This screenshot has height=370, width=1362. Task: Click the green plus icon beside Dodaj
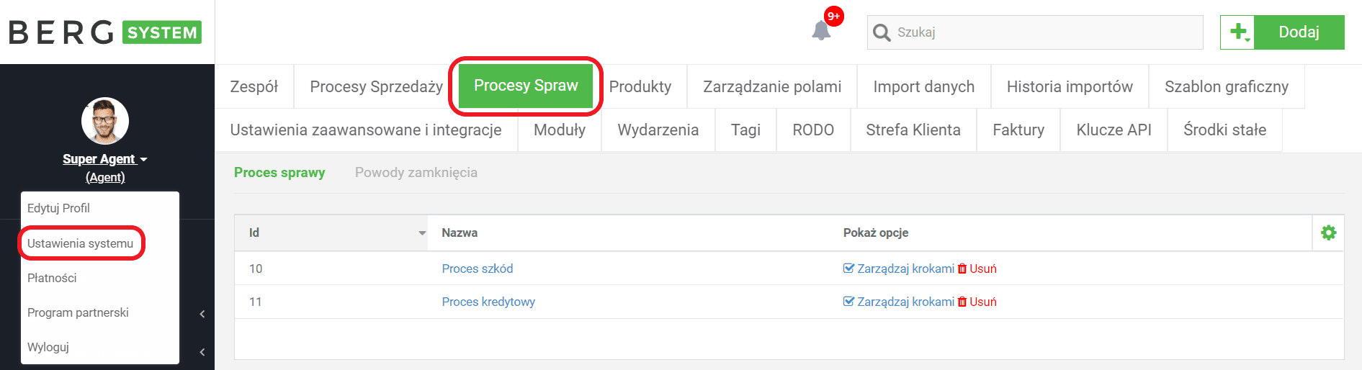coord(1238,32)
